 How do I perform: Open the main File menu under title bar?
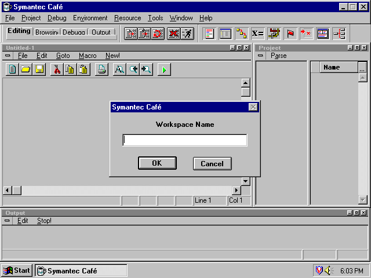click(10, 18)
